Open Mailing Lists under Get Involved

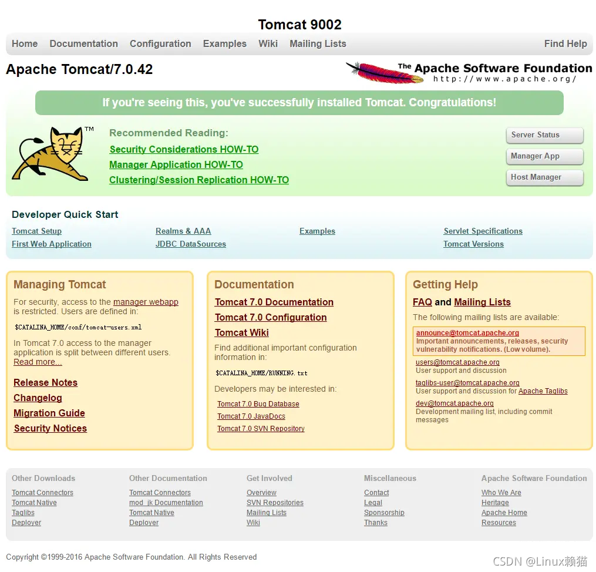pyautogui.click(x=267, y=513)
